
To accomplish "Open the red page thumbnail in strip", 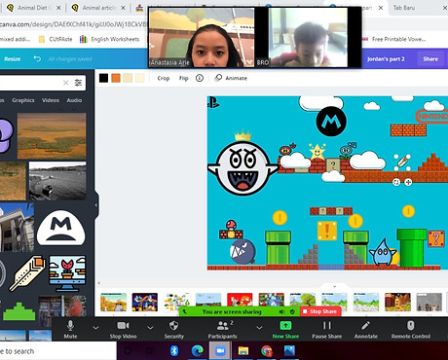I will tap(240, 300).
